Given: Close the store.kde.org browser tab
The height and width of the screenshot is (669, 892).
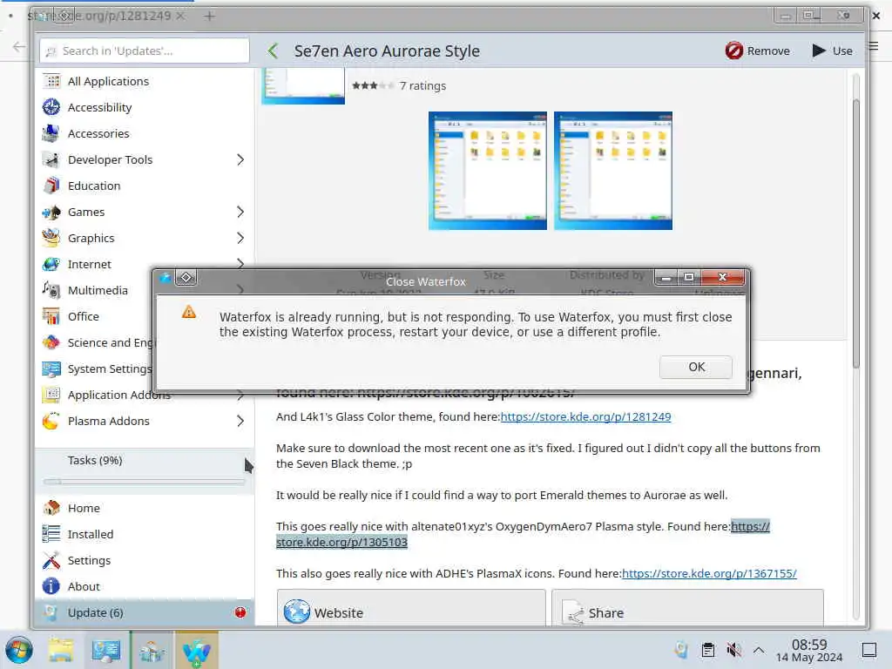Looking at the screenshot, I should (180, 16).
